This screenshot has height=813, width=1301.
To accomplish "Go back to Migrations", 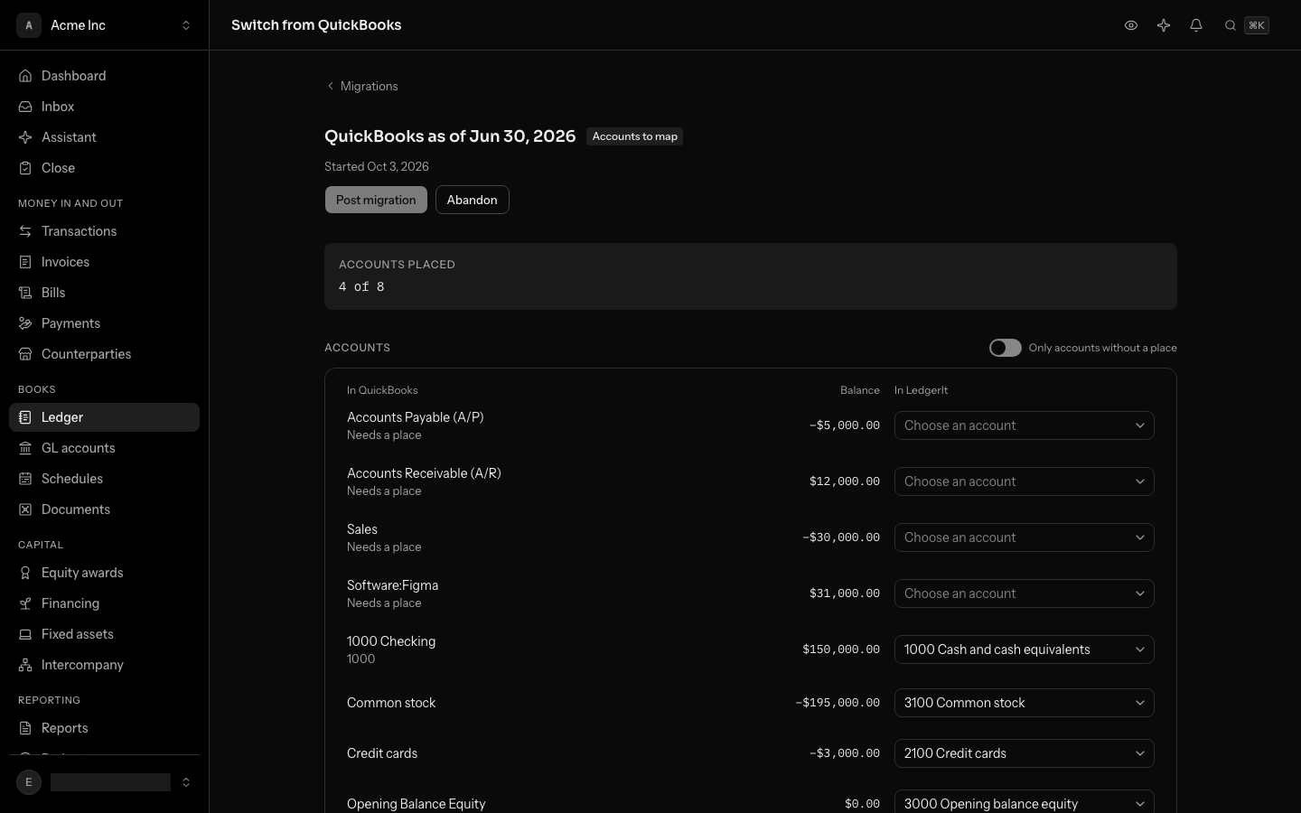I will 361,86.
